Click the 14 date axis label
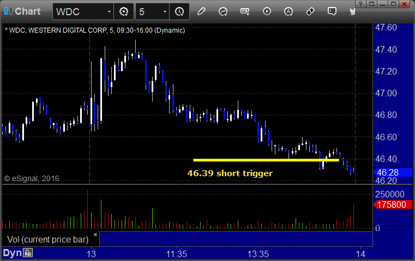 [360, 254]
